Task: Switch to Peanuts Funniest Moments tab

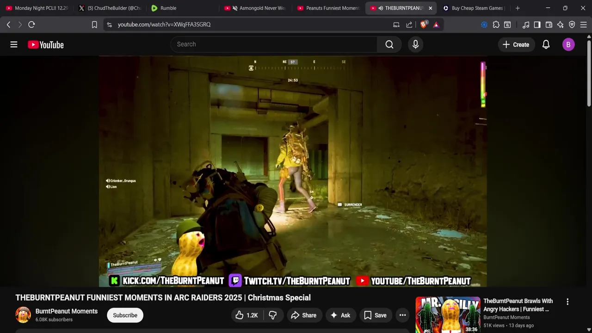Action: pos(328,8)
